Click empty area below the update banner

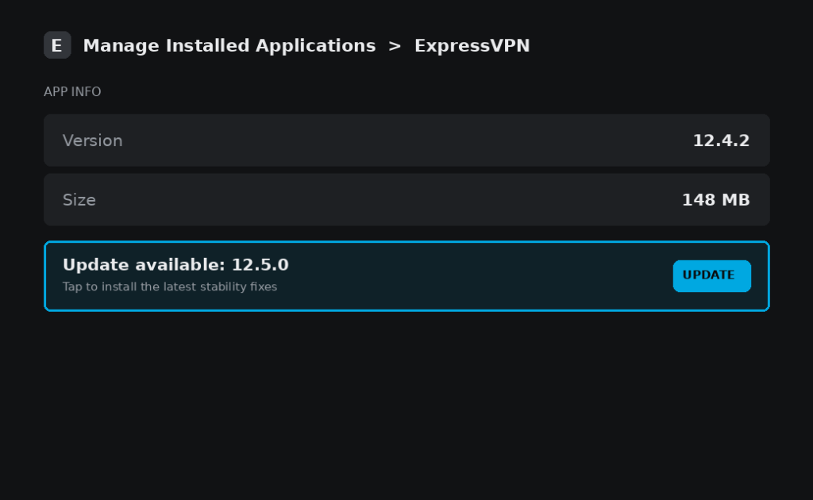[406, 404]
